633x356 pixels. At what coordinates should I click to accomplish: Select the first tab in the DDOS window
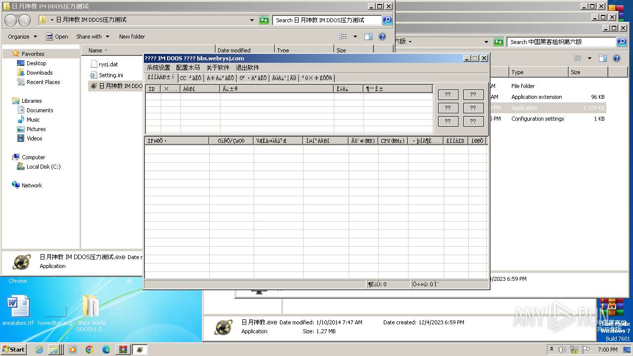(x=161, y=78)
